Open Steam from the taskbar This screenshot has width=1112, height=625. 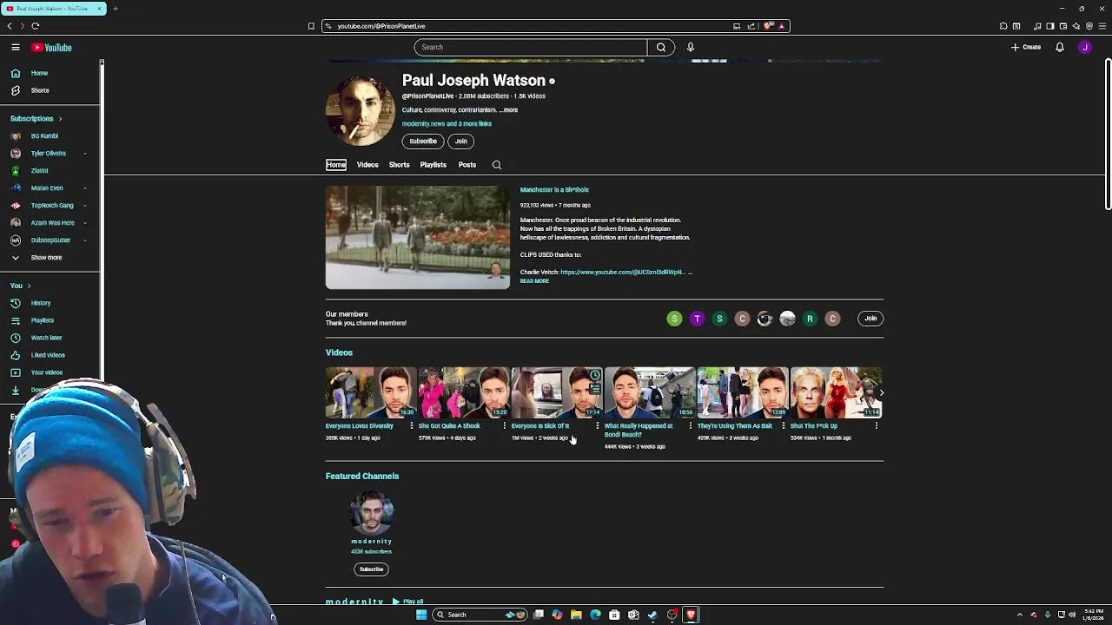[x=652, y=615]
